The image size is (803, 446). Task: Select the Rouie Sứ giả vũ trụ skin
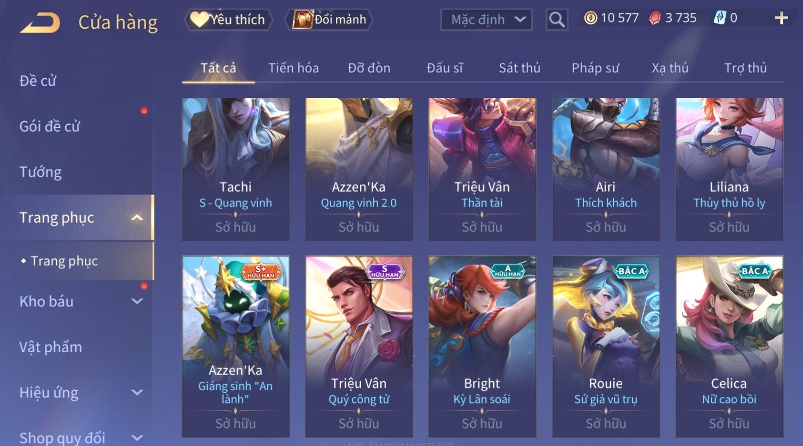tap(606, 347)
